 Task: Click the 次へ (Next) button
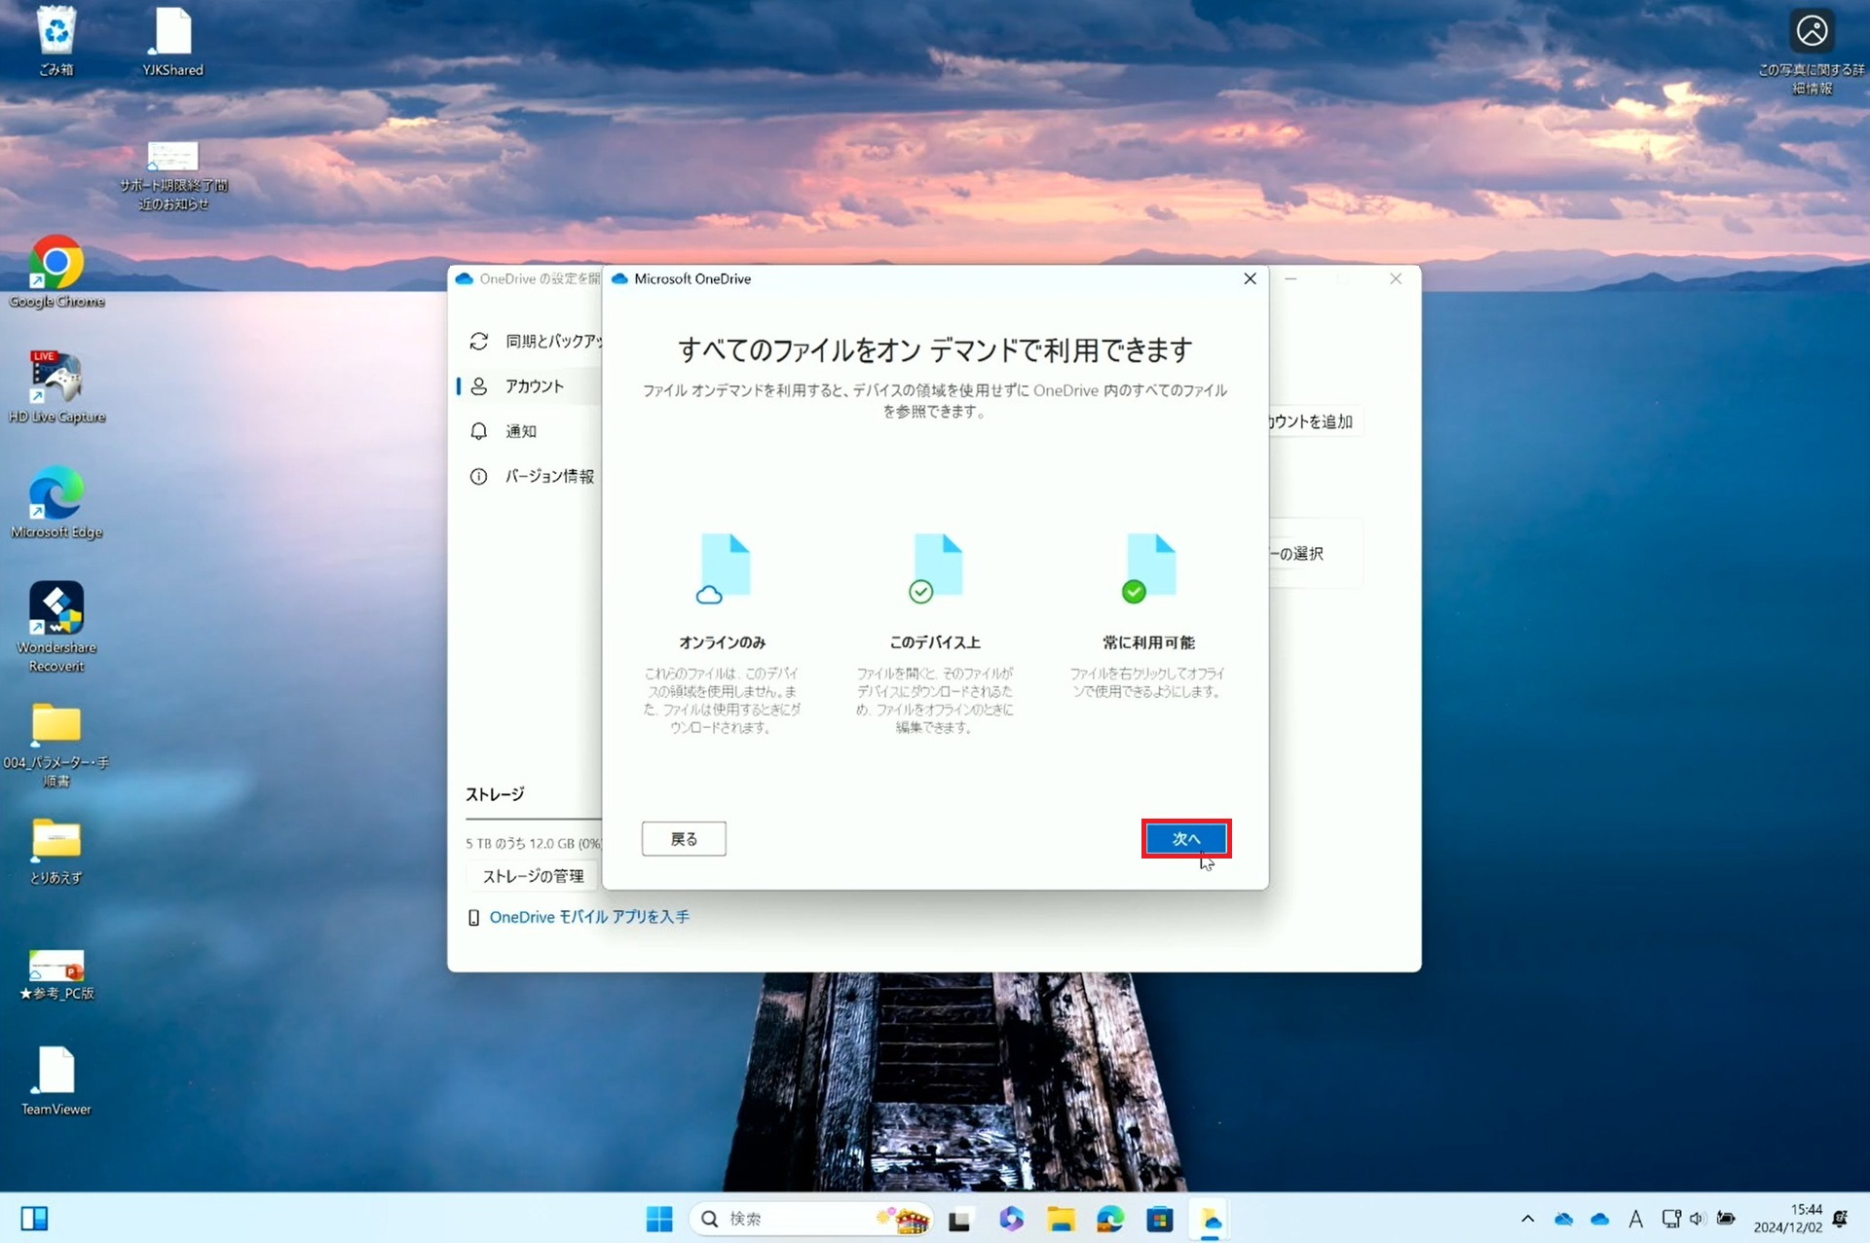pyautogui.click(x=1185, y=838)
